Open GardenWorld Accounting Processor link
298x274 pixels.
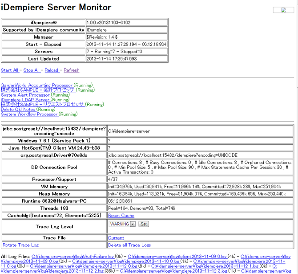pos(37,85)
